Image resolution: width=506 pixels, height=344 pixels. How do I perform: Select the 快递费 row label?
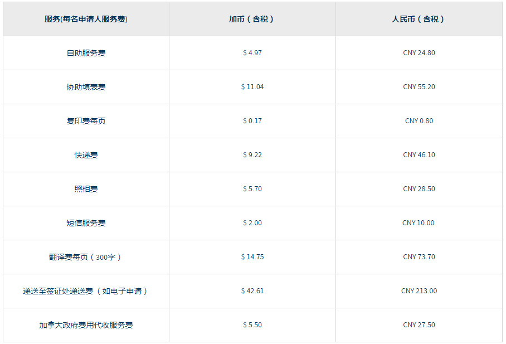(x=85, y=155)
